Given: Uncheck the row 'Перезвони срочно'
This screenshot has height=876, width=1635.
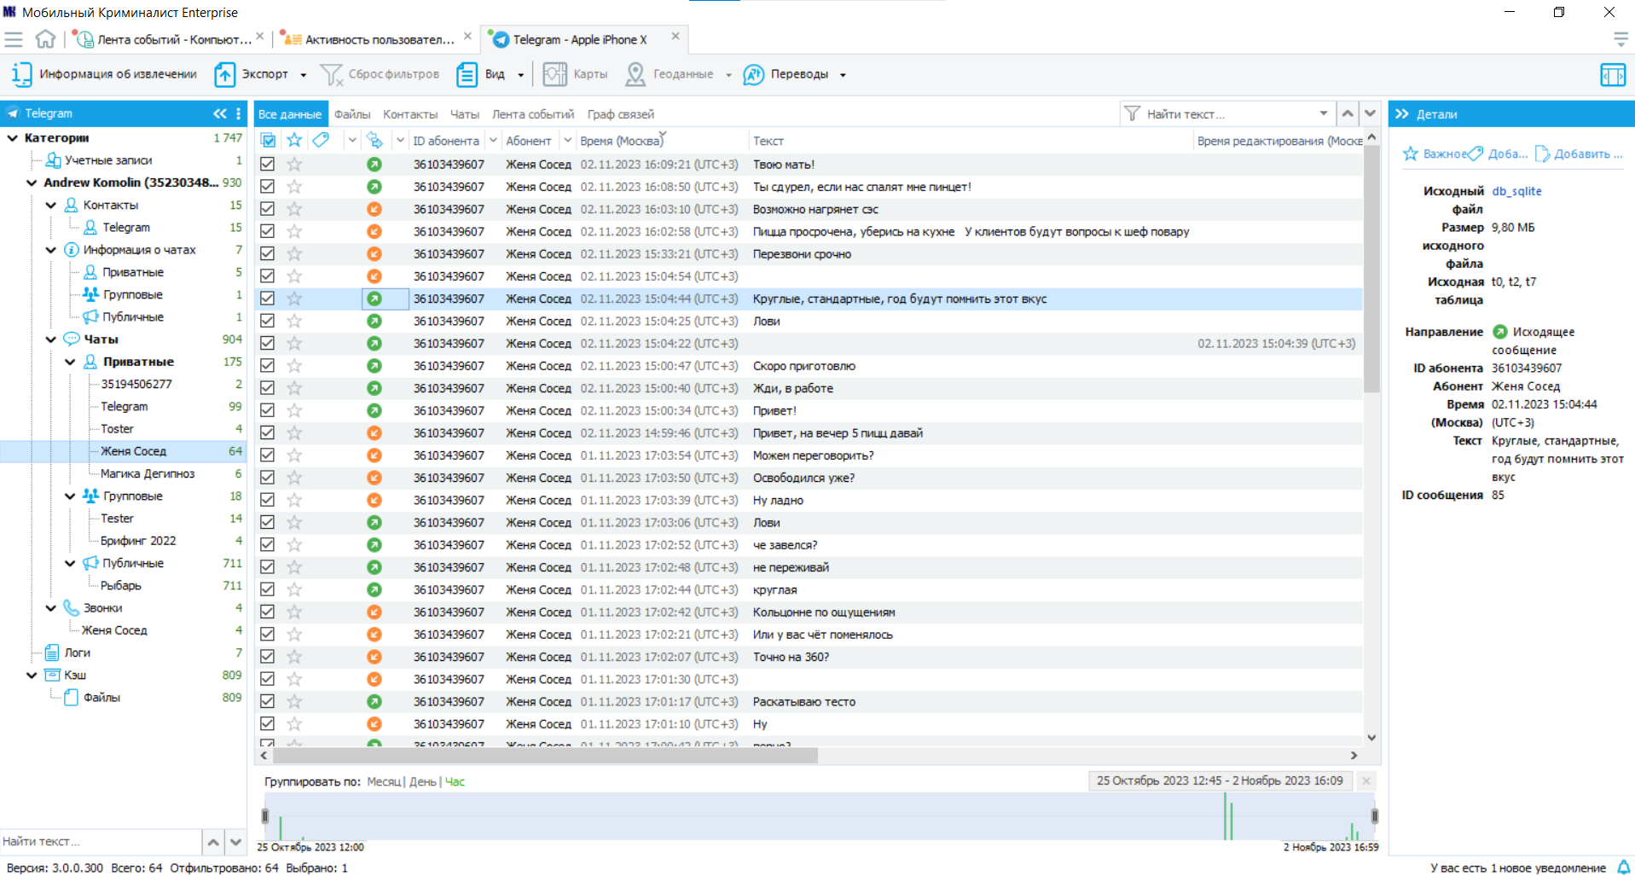Looking at the screenshot, I should click(x=268, y=254).
